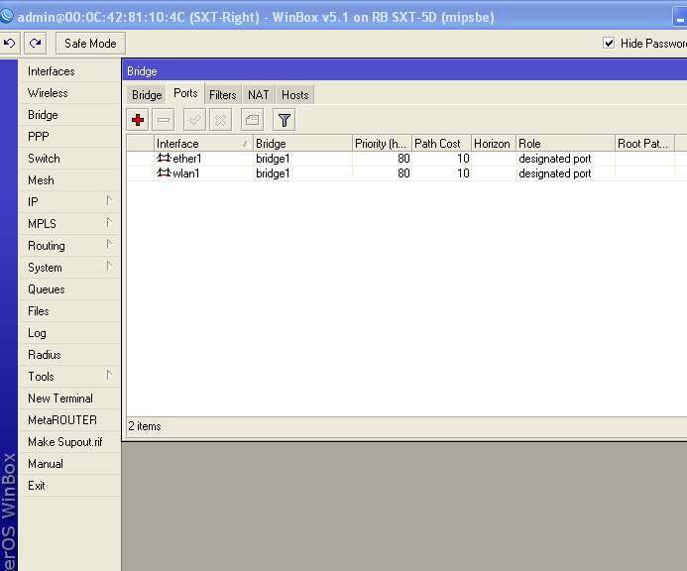Screen dimensions: 687x571
Task: Disable the port with the cross icon
Action: click(x=220, y=120)
